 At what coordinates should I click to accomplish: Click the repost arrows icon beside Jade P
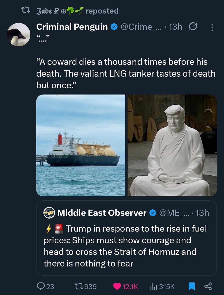point(26,11)
